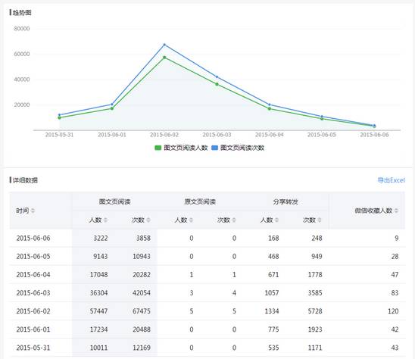Sort by 原文页阅读 次数 arrow icon
Image resolution: width=415 pixels, height=359 pixels.
click(x=234, y=220)
